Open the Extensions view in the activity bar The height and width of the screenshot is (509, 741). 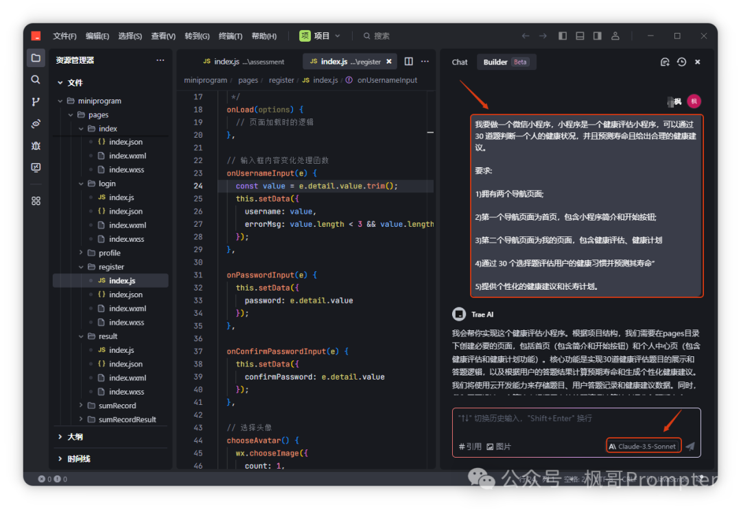(36, 201)
